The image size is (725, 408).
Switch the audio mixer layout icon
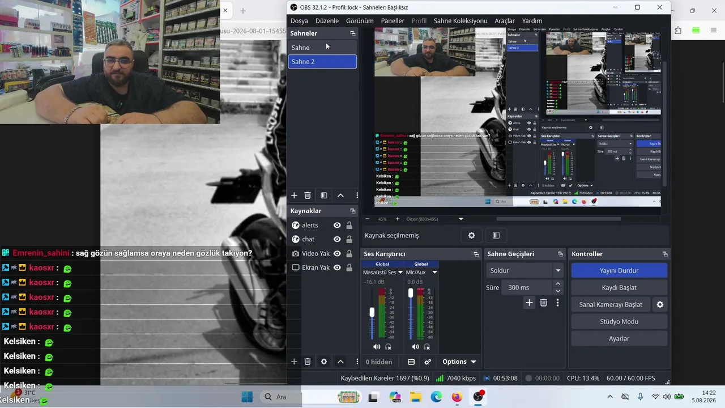(411, 362)
